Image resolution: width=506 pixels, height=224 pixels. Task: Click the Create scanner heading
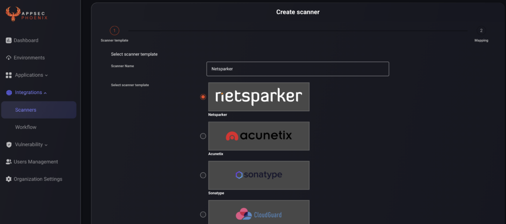tap(298, 12)
